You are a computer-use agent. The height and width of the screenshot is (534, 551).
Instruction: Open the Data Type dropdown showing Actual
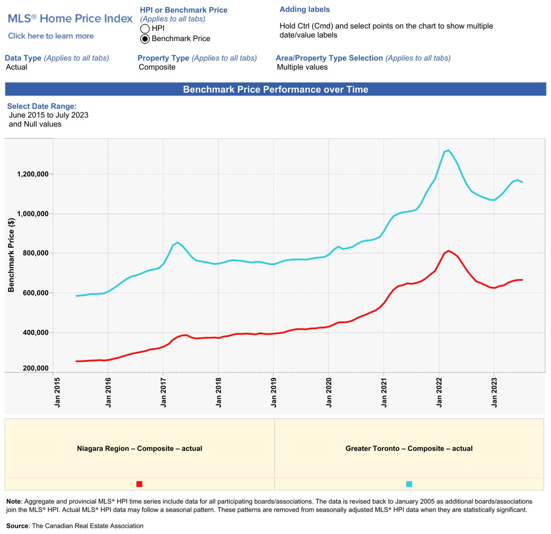coord(17,67)
